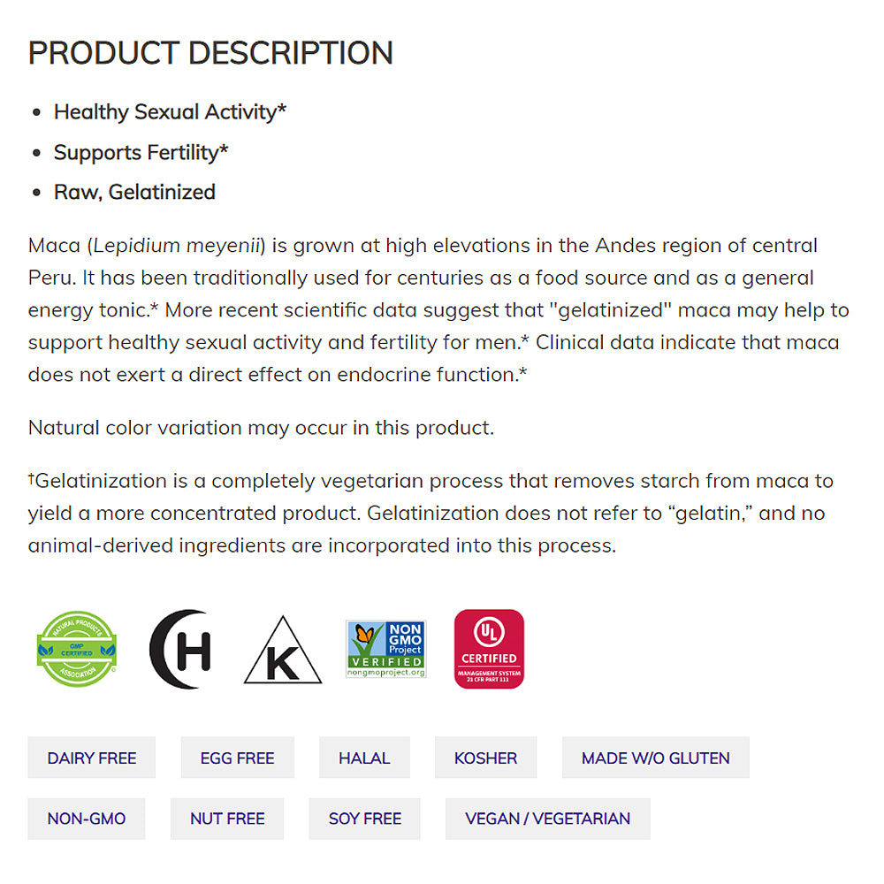Click the HALAL tag button
This screenshot has width=884, height=884.
[x=364, y=758]
